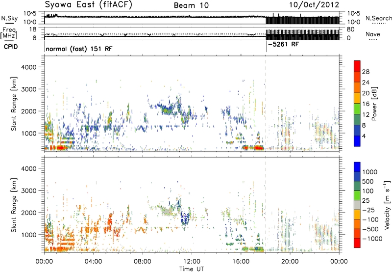The height and width of the screenshot is (272, 392).
Task: Click the date '10/Oct/2012'
Action: click(314, 5)
